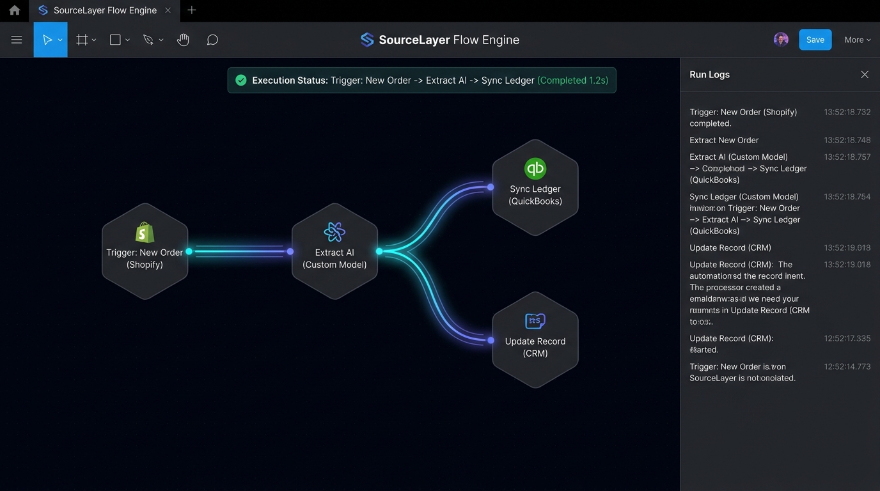Open the More dropdown menu
880x491 pixels.
point(858,40)
